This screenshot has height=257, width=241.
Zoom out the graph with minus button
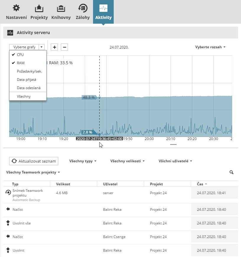tap(64, 47)
